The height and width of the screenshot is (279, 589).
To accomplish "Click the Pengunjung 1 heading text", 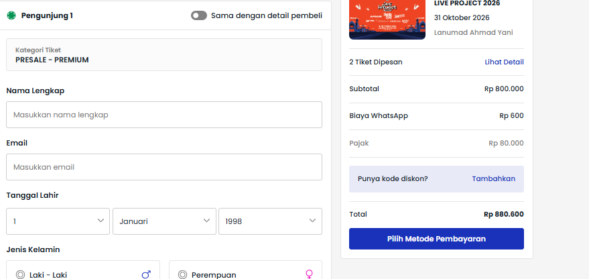I will tap(47, 15).
